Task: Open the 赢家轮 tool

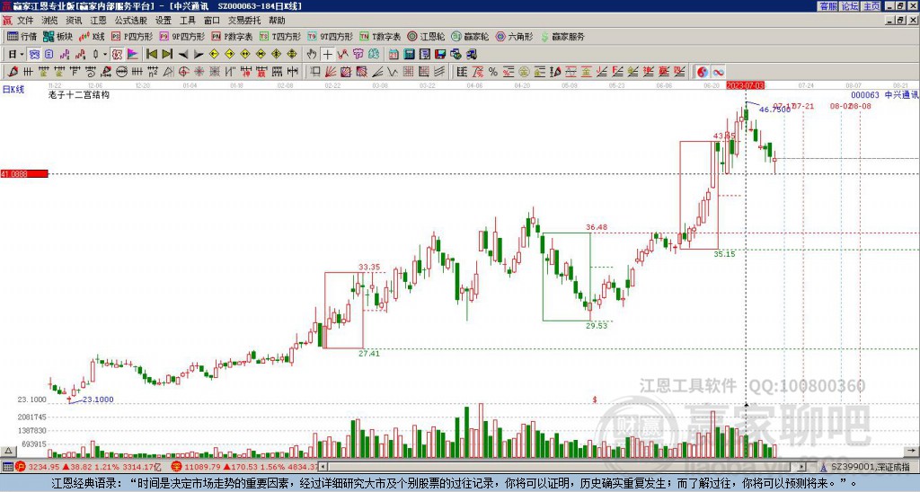Action: coord(470,36)
